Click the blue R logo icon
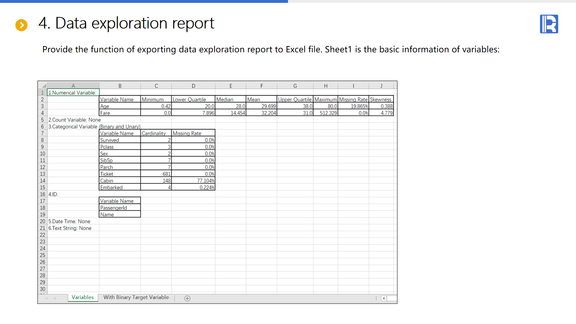 (549, 24)
